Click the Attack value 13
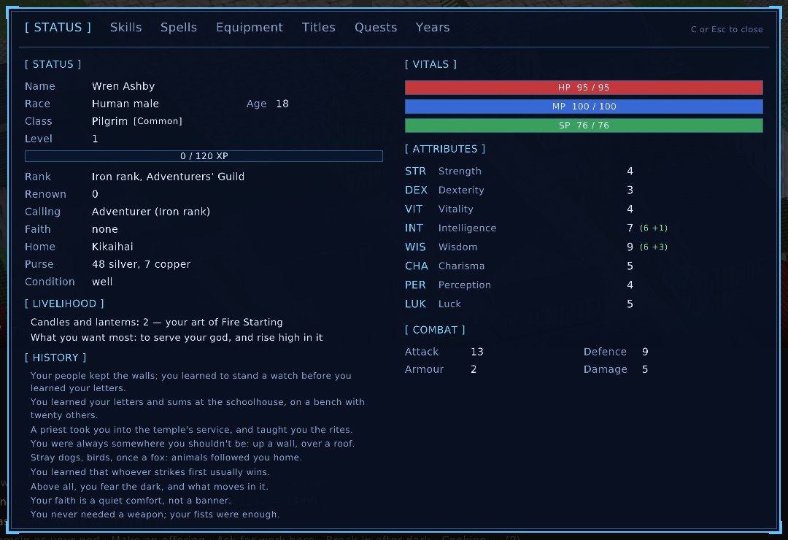 (477, 352)
